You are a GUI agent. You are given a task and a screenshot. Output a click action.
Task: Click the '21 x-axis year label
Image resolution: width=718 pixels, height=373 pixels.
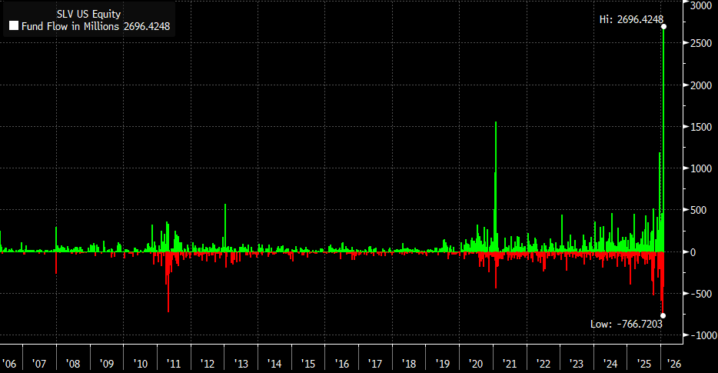[x=509, y=364]
